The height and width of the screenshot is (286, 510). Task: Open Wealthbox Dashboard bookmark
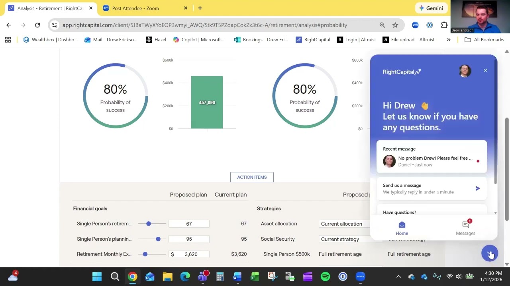point(51,40)
